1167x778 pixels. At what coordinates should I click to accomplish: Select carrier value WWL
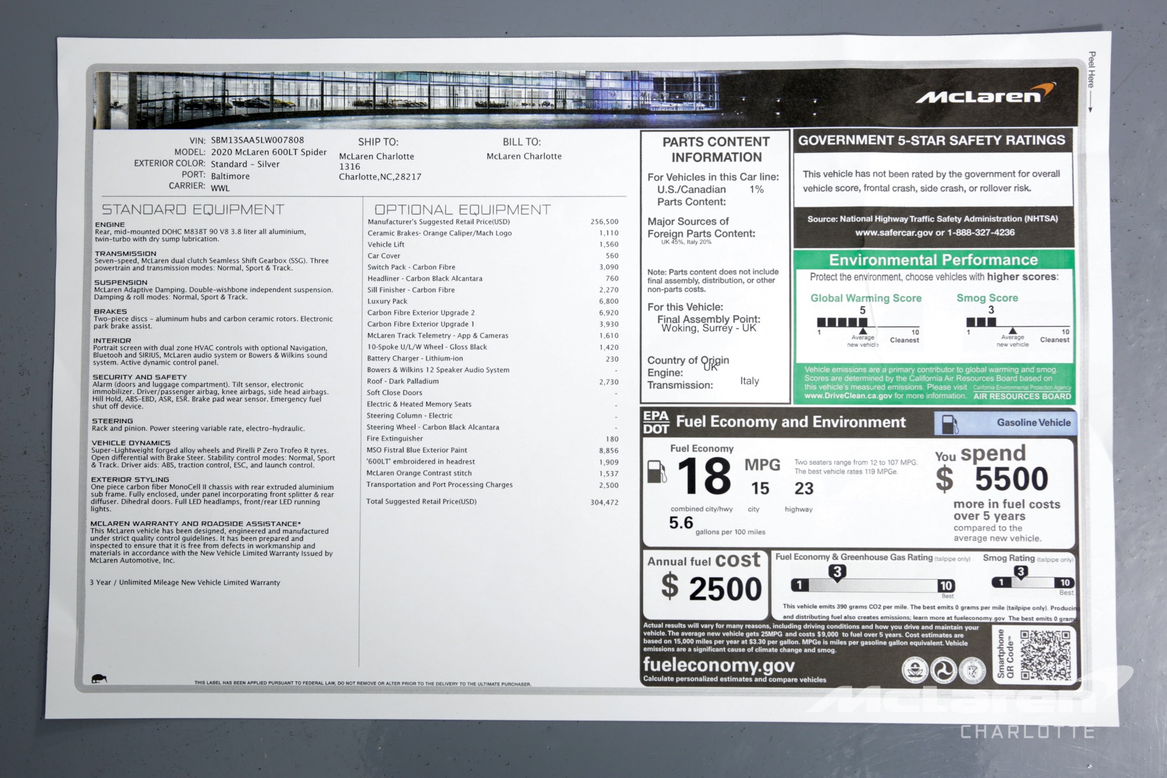220,188
